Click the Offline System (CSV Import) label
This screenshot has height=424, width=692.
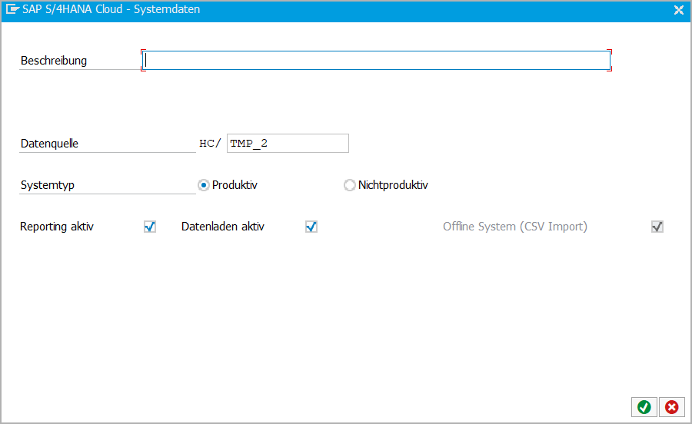(515, 227)
